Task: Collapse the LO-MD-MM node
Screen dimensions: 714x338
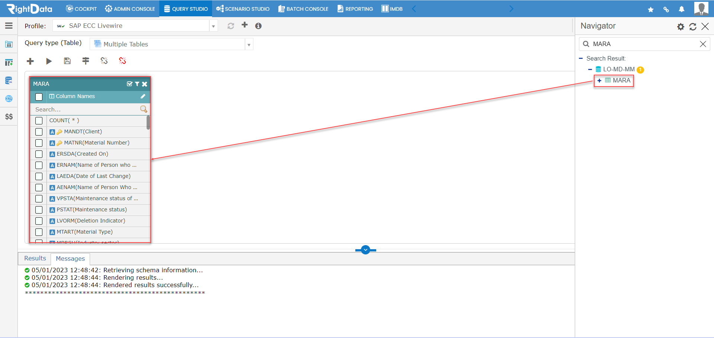Action: [x=590, y=69]
